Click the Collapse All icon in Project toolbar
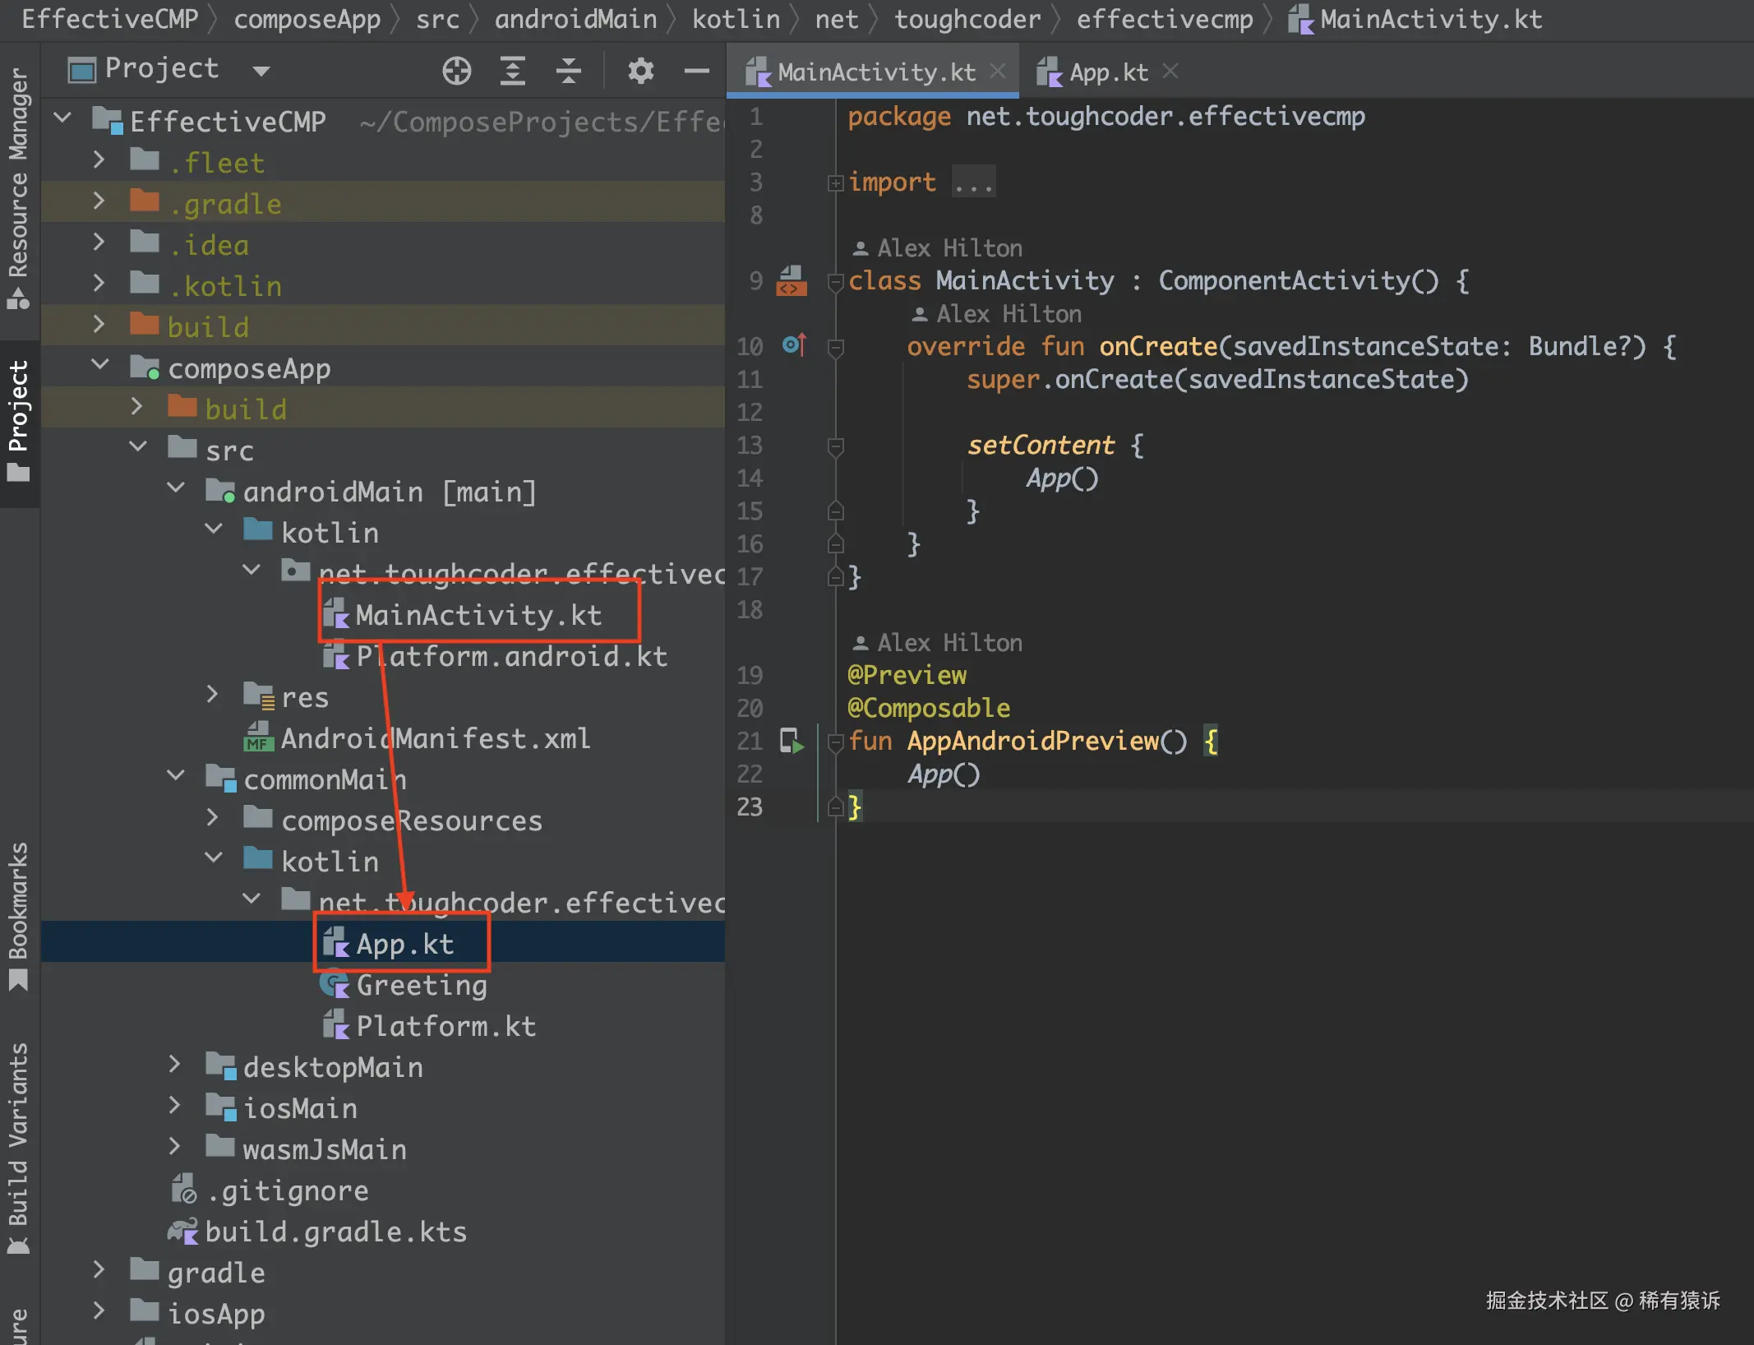 click(568, 71)
